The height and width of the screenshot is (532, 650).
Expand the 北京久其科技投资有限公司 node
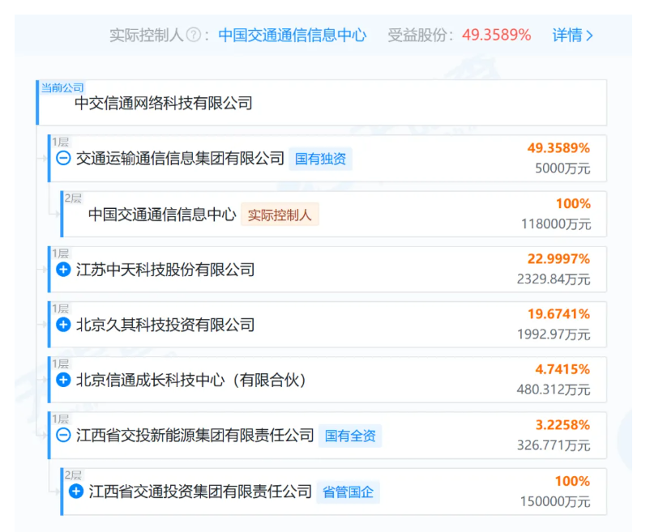(x=63, y=325)
